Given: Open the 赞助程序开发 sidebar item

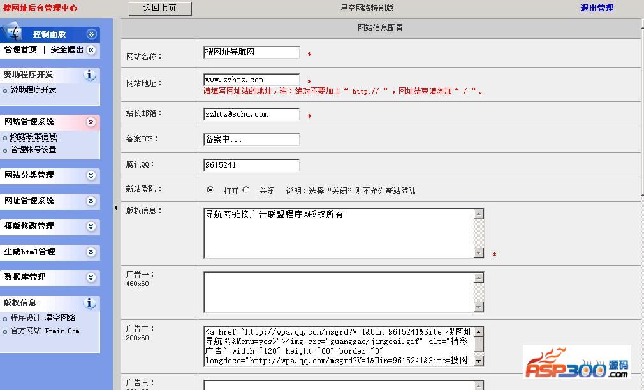Looking at the screenshot, I should coord(33,89).
